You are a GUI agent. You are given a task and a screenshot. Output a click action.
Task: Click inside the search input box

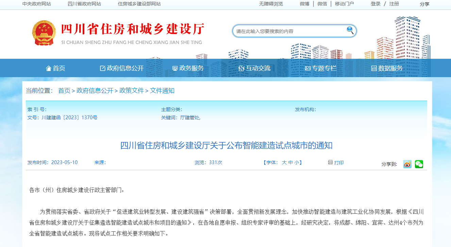pos(289,31)
